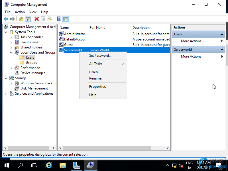Open Disk Management in the tree
Screen dimensions: 228x171
click(34, 88)
